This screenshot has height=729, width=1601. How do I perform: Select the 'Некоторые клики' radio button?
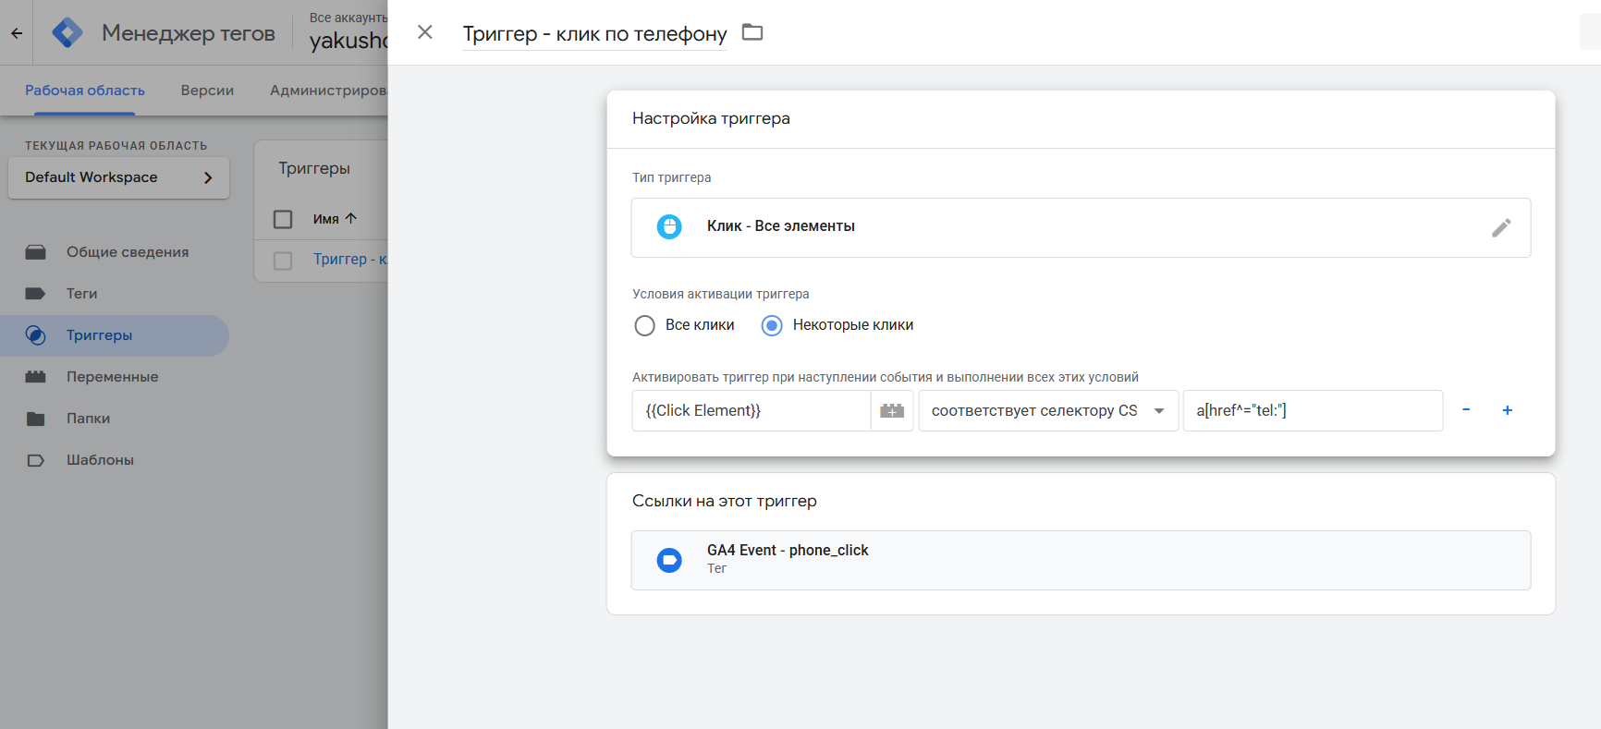[x=772, y=325]
